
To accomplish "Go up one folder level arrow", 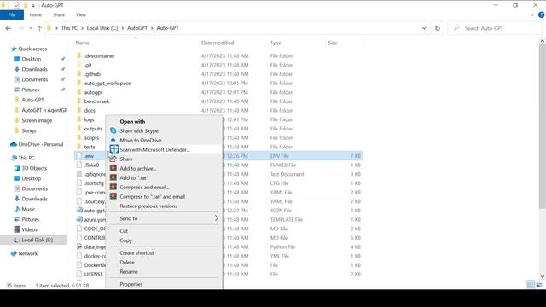I will [x=39, y=28].
